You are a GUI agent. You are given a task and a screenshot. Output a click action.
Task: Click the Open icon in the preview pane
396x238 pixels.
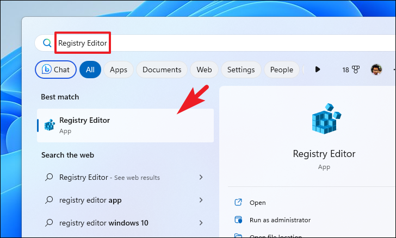coord(238,202)
